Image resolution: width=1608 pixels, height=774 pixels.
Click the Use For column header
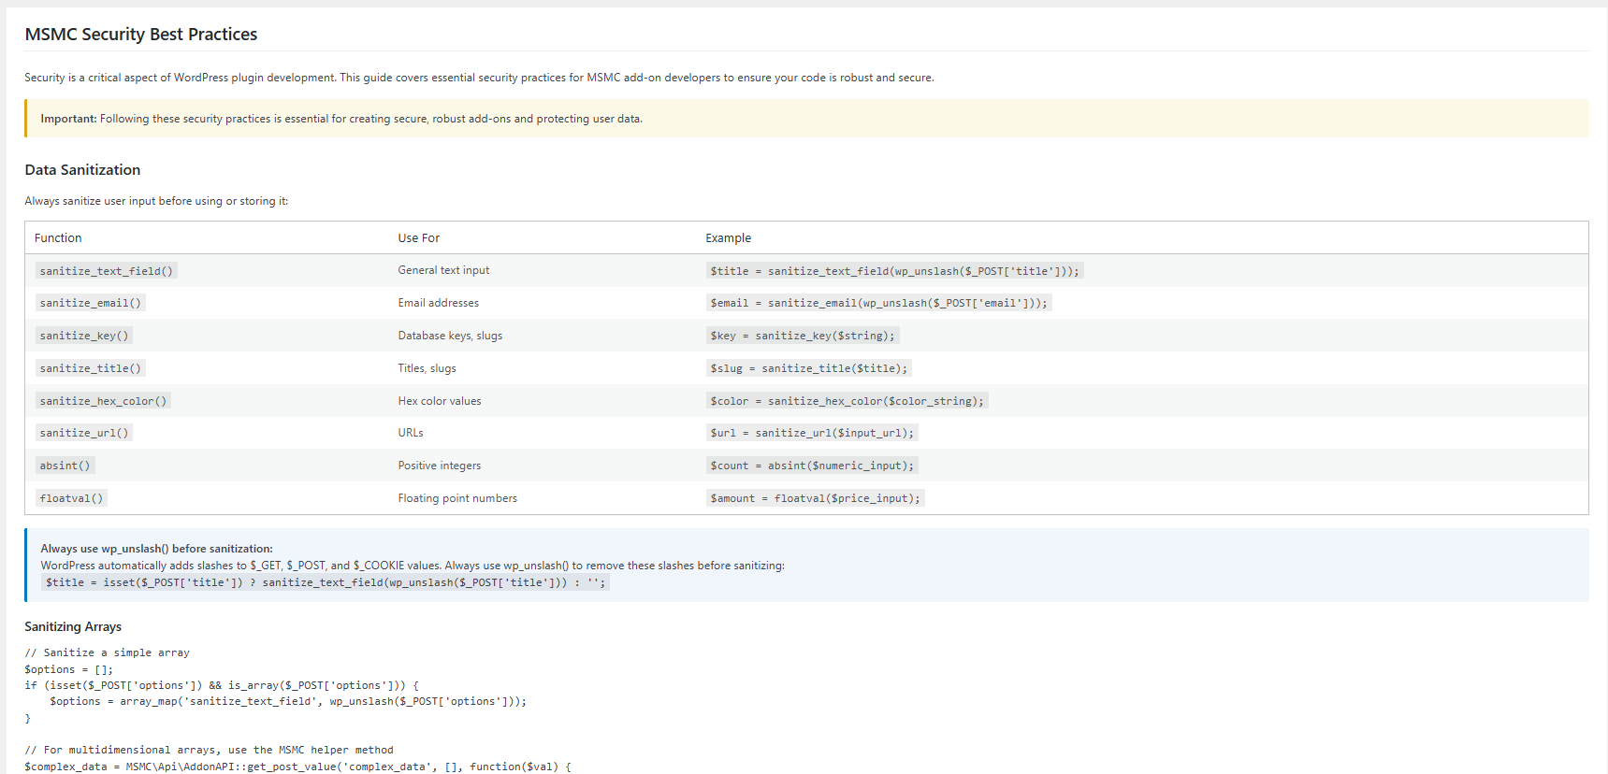tap(418, 238)
